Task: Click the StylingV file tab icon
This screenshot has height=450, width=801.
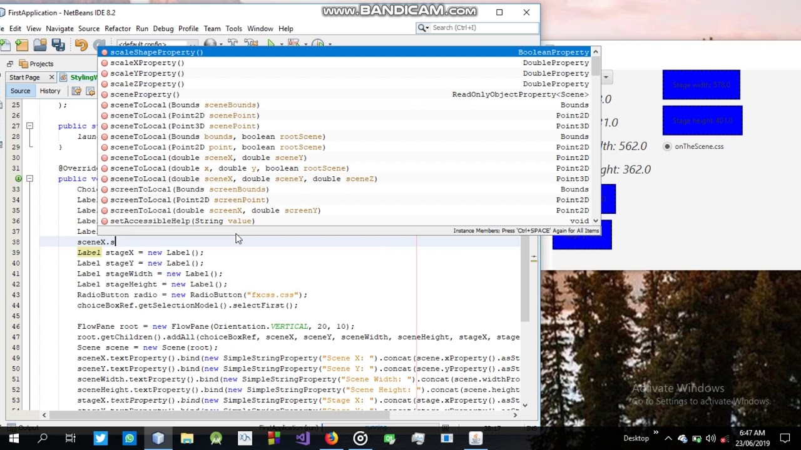Action: (x=63, y=77)
